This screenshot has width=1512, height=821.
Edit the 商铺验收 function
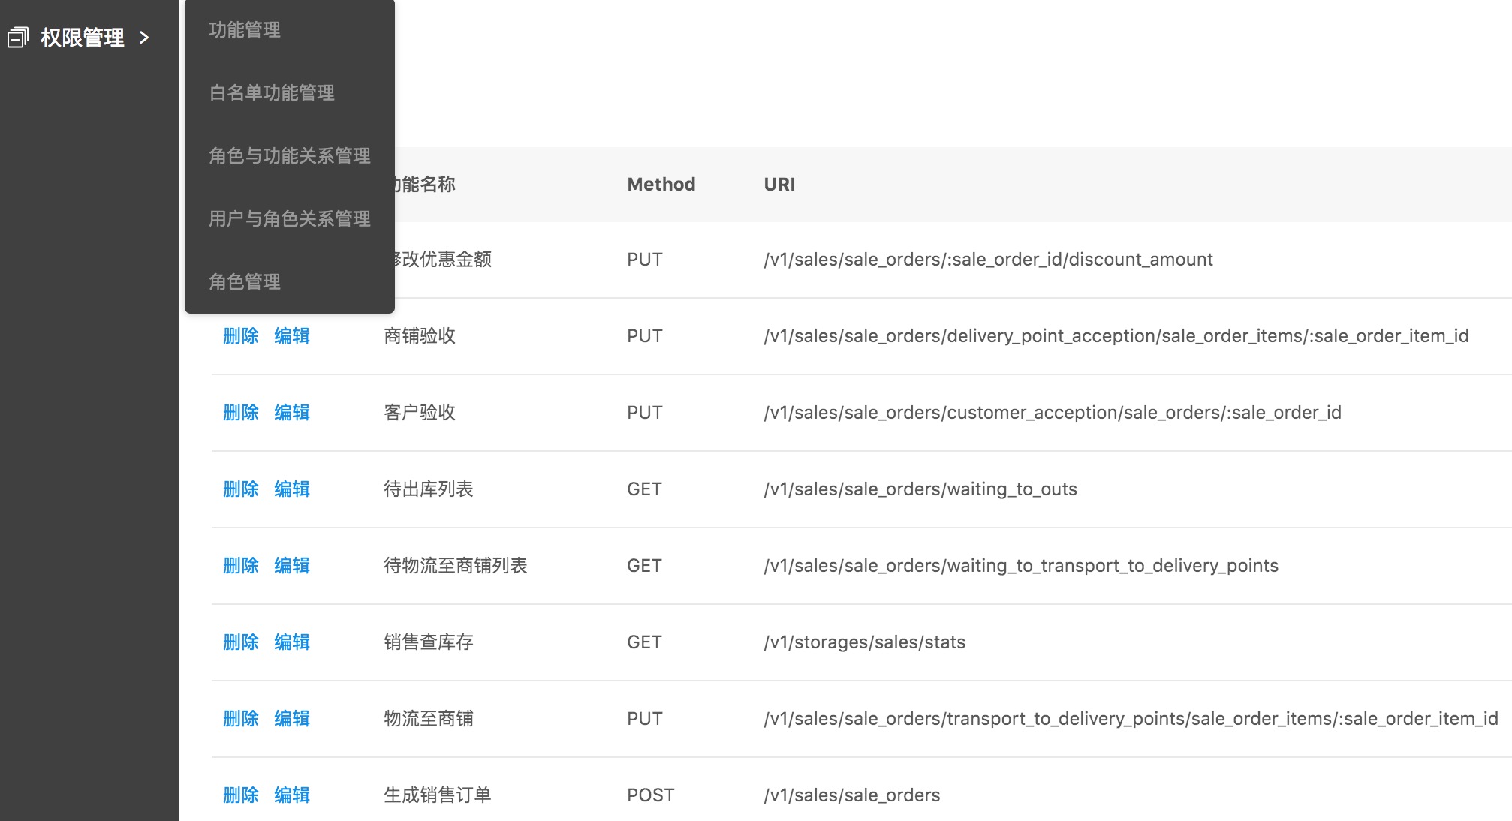(292, 336)
